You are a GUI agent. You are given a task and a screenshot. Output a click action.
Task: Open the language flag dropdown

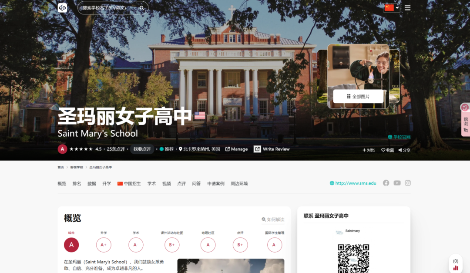(x=392, y=7)
